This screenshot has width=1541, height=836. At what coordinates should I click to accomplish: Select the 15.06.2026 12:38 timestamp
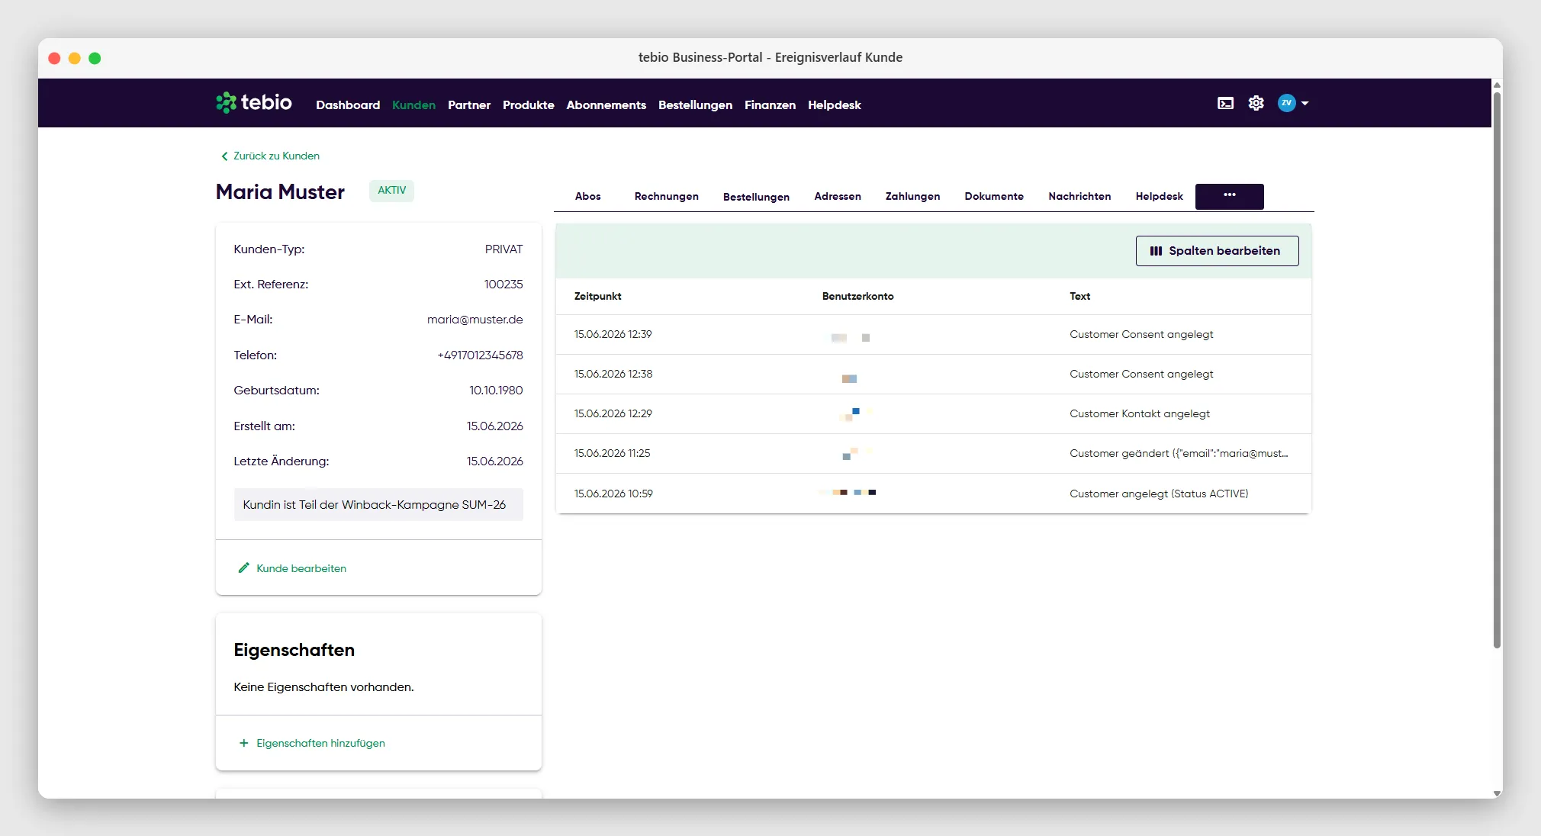pos(613,374)
